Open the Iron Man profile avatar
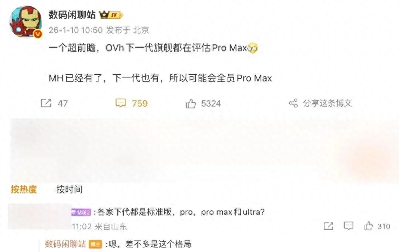399x252 pixels. point(26,22)
